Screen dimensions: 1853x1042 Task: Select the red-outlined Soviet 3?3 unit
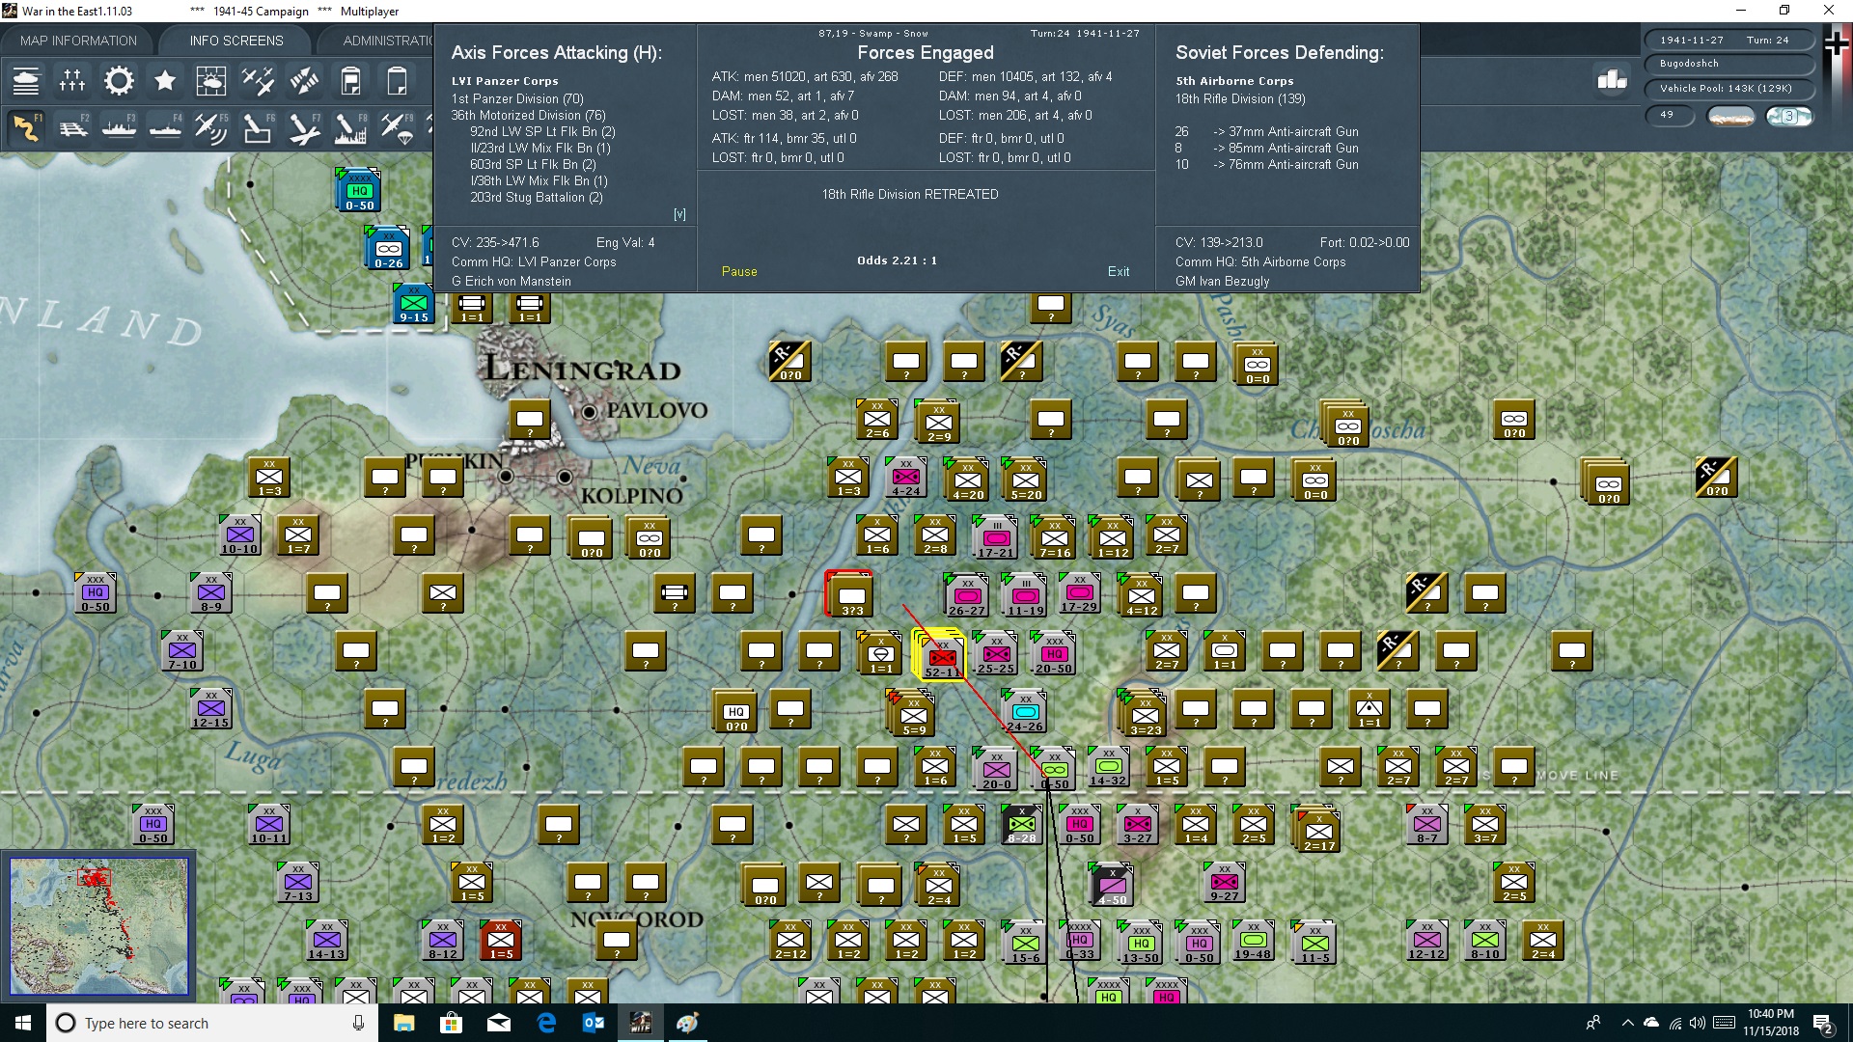point(849,593)
